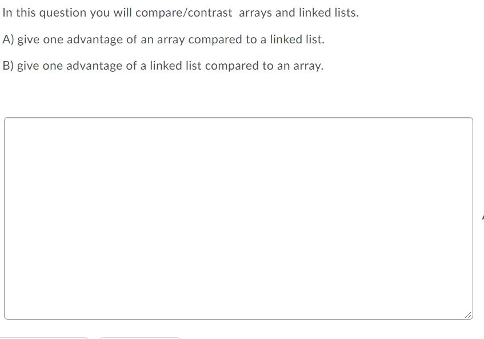This screenshot has height=339, width=484.
Task: Click the phrase linked list in line A
Action: click(x=295, y=39)
